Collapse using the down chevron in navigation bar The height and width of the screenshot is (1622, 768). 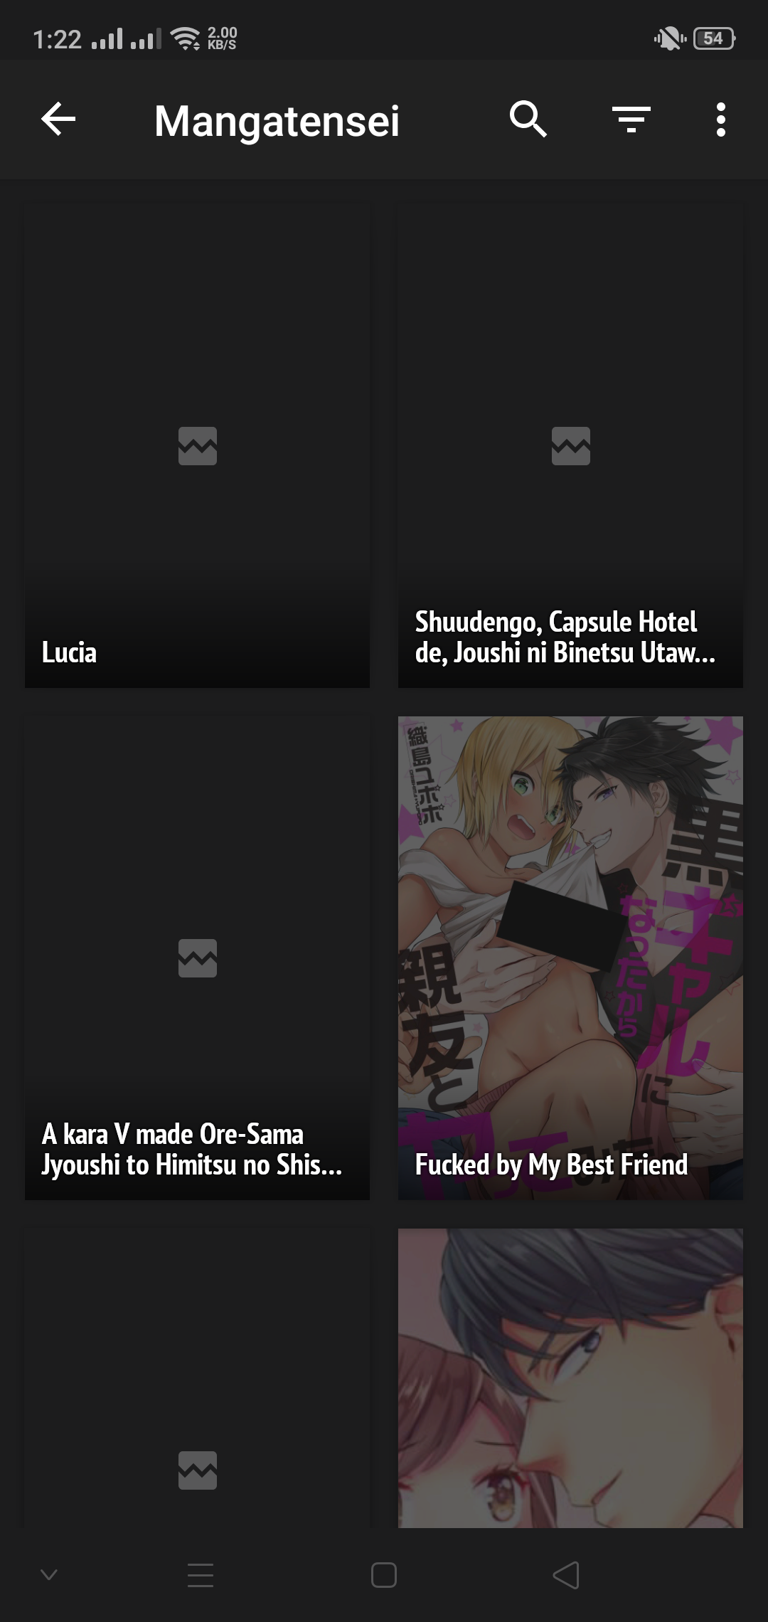coord(49,1574)
